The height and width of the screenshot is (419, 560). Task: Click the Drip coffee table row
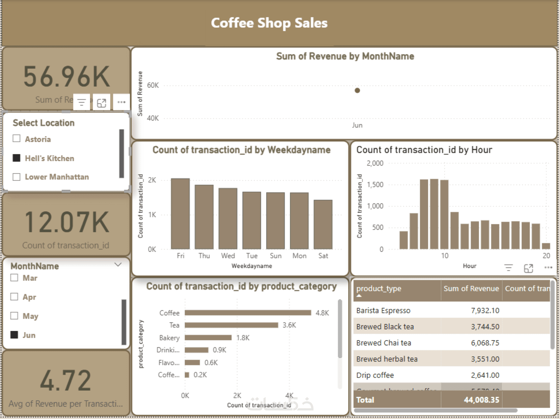tap(452, 375)
